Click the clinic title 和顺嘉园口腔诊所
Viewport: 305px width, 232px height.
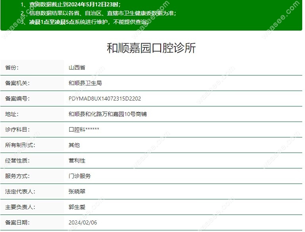click(x=151, y=48)
